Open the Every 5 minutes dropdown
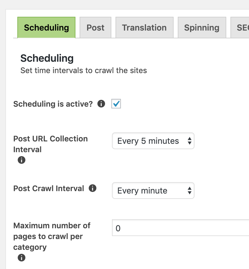The image size is (249, 269). tap(153, 141)
